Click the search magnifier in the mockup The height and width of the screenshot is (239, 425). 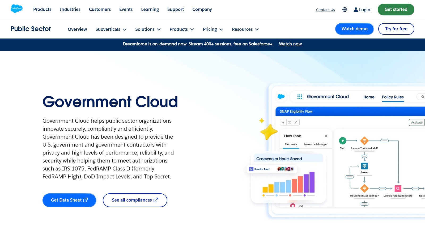coord(423,97)
